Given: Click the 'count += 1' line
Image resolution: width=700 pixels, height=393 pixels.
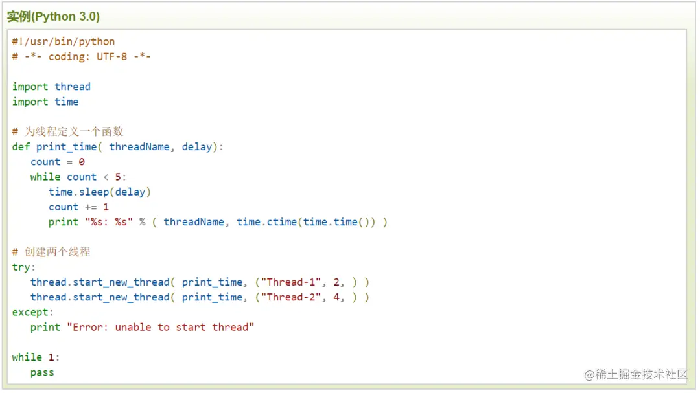Looking at the screenshot, I should coord(78,207).
